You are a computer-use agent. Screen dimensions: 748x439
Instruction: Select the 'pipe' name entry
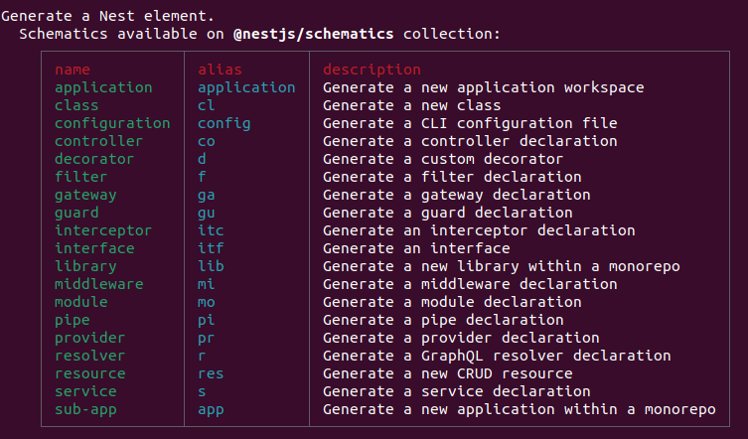point(73,320)
